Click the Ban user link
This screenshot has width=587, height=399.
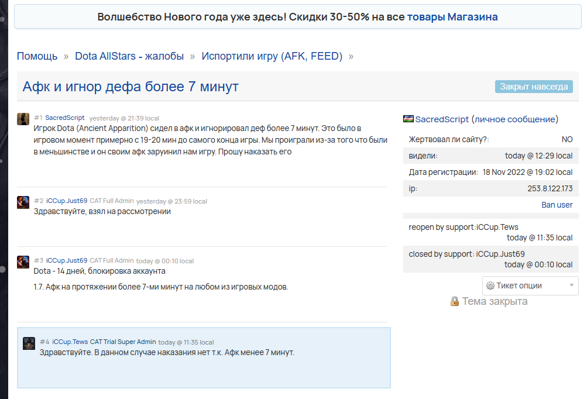point(557,205)
